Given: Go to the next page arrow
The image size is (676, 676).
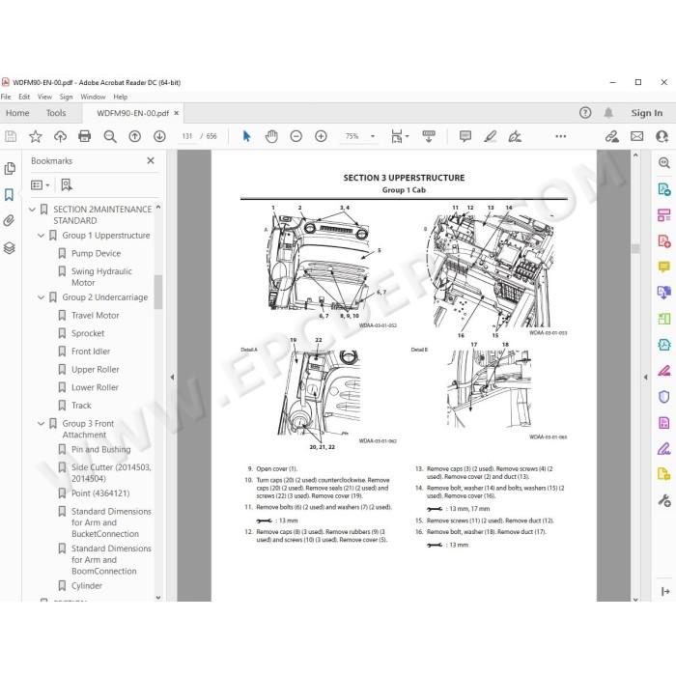Looking at the screenshot, I should coord(159,137).
